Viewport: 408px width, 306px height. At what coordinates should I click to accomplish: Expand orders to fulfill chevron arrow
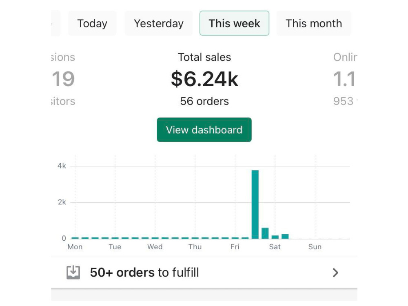[x=335, y=273]
